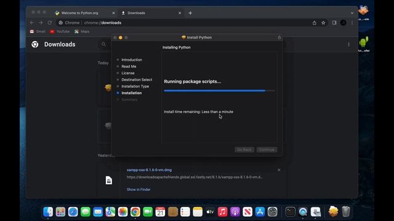Expand Chrome tab search chevron
This screenshot has width=394, height=221.
click(x=352, y=13)
